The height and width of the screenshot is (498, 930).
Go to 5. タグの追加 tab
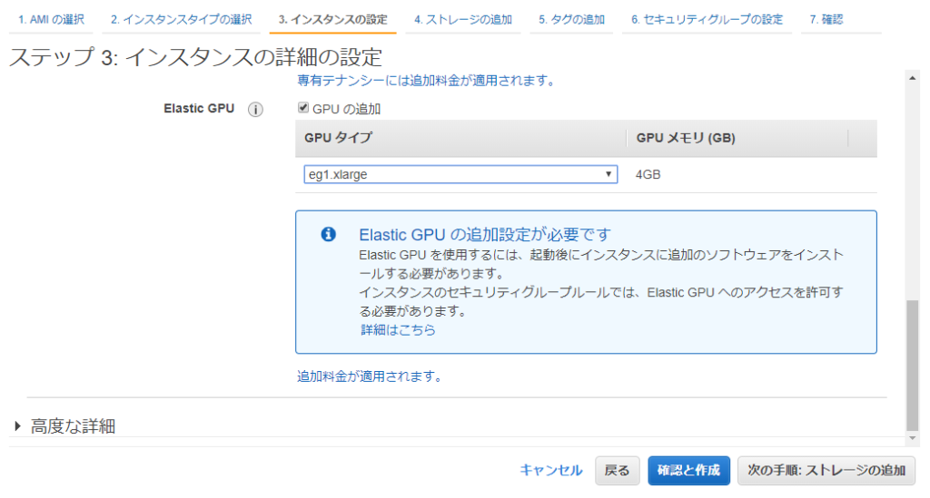point(571,20)
